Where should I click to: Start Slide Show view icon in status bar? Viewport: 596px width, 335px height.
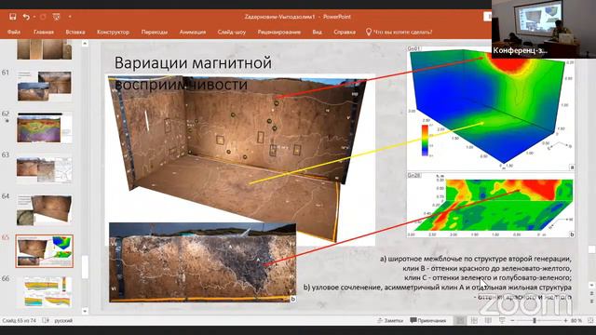coord(502,321)
